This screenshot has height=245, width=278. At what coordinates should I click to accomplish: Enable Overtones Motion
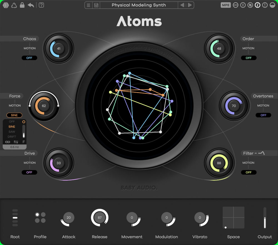coord(263,115)
